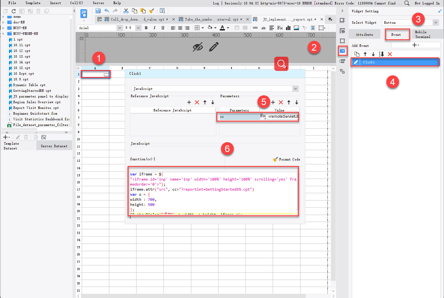This screenshot has height=298, width=444.
Task: Open the JavaScript event type dropdown
Action: [295, 89]
